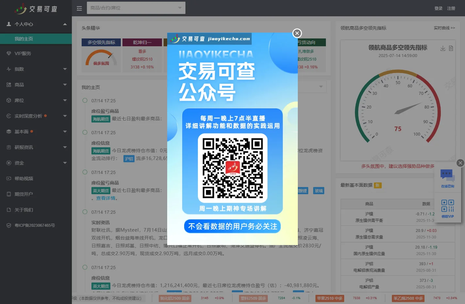465x304 pixels.
Task: Click the 苯乙烯2508 中多 ticker tag
Action: coord(408,298)
